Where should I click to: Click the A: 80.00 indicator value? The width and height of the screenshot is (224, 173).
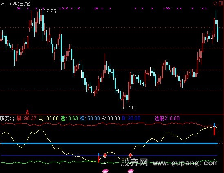111,118
